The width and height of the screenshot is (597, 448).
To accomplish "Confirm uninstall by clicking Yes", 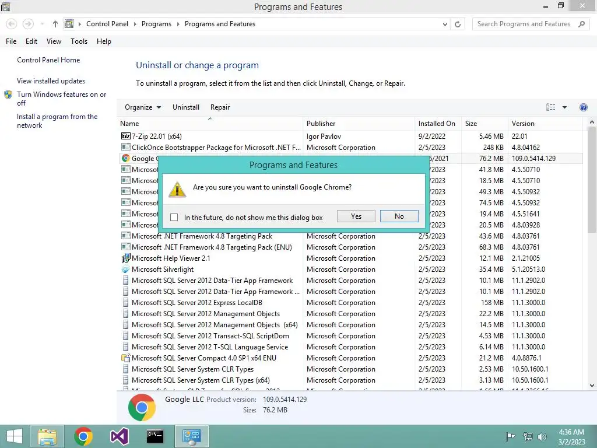I will 356,216.
